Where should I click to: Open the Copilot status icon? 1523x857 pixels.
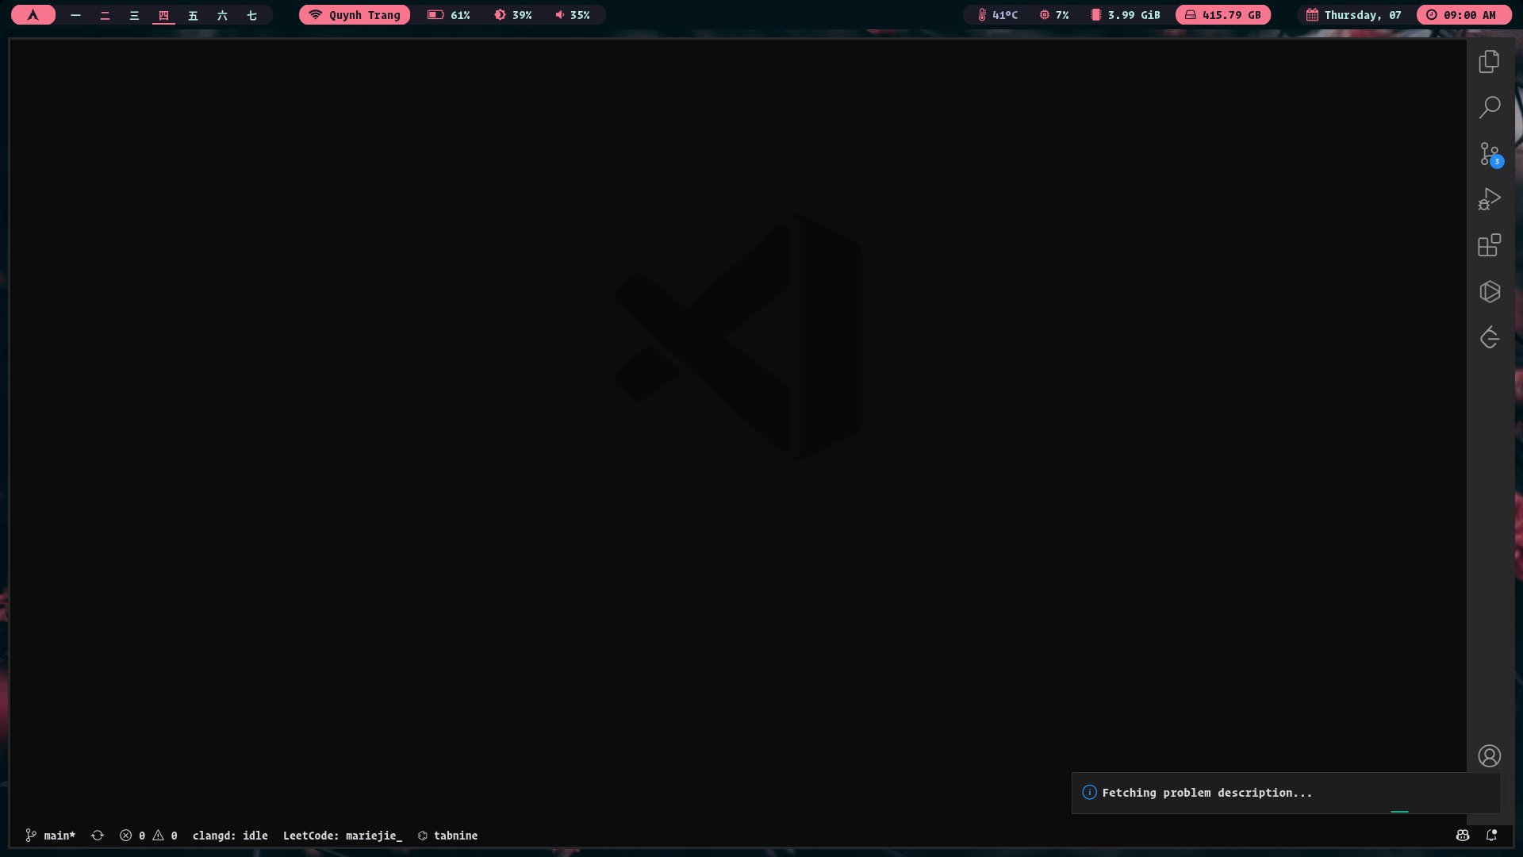pos(1463,836)
